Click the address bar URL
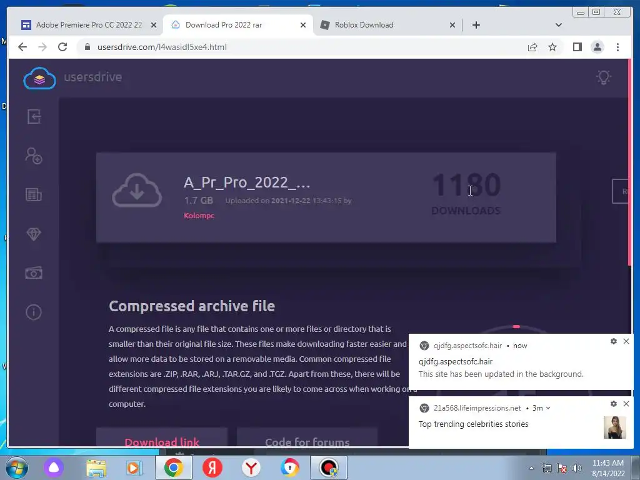This screenshot has height=480, width=640. 162,47
